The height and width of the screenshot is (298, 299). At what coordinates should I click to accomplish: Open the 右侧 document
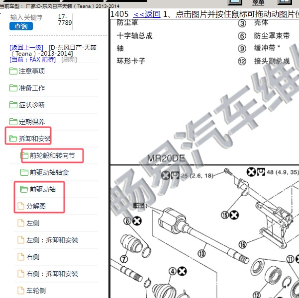pyautogui.click(x=33, y=257)
